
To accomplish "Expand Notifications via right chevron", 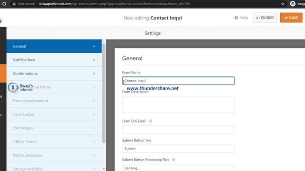I will [94, 60].
